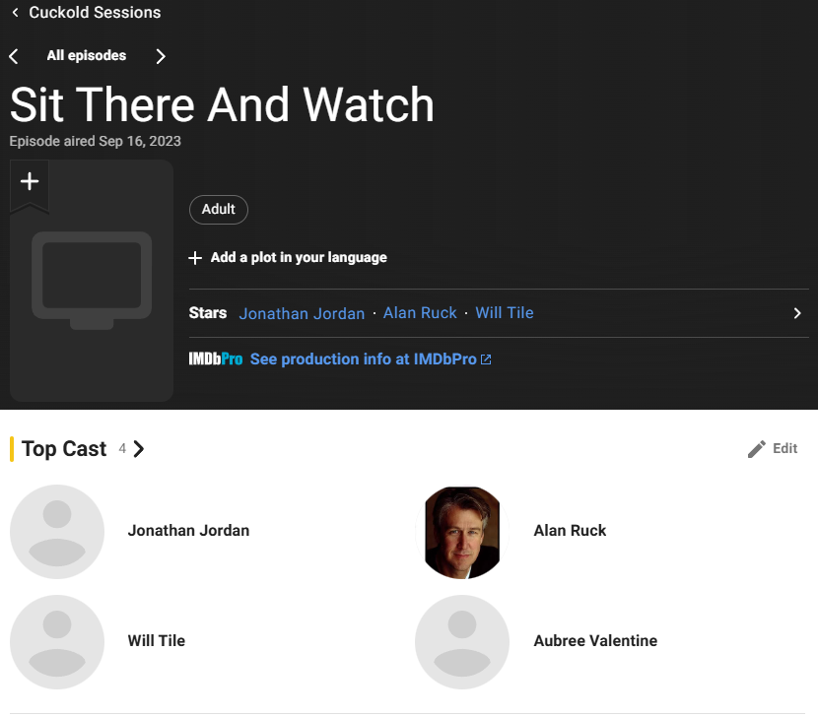The width and height of the screenshot is (818, 717).
Task: Click the cast count 4 next to Top Cast
Action: pyautogui.click(x=122, y=448)
